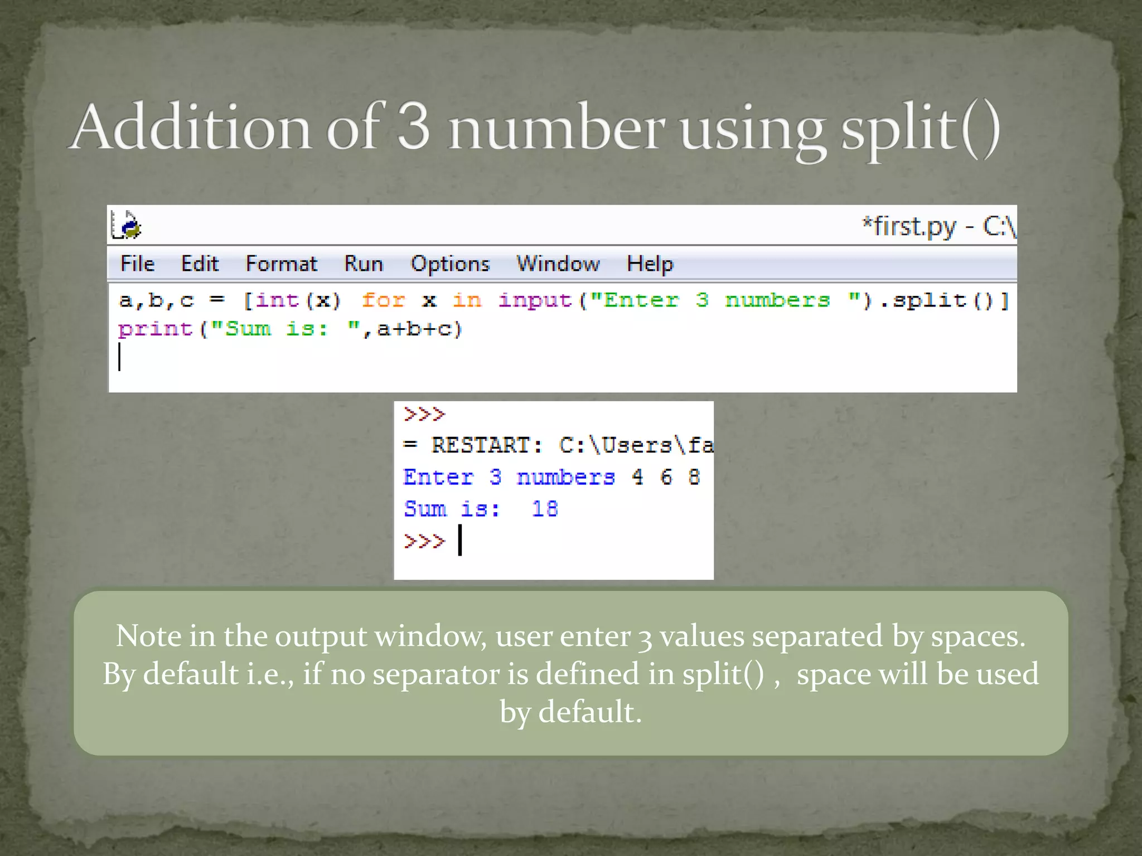Click the print("Sum is: ") code line

290,329
